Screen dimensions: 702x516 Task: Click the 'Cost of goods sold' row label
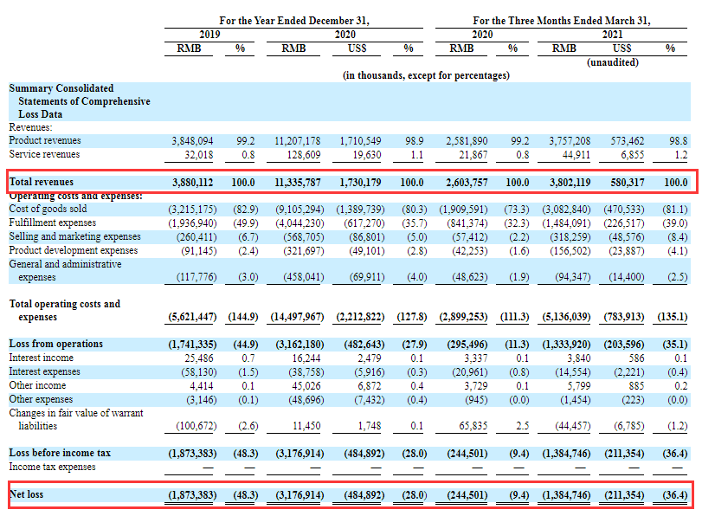point(48,209)
